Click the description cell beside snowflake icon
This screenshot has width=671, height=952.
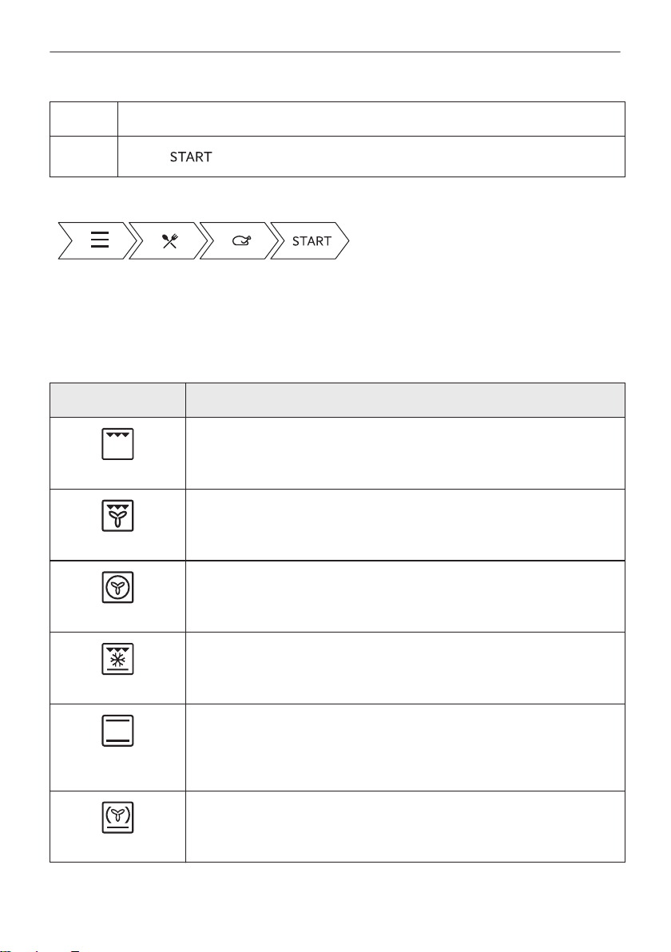(405, 668)
